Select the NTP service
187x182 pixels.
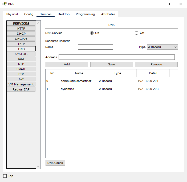(21, 64)
